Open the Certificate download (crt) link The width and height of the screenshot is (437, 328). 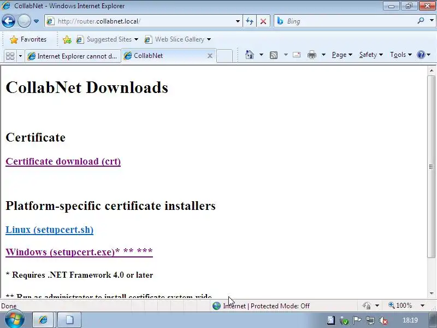[x=63, y=161]
